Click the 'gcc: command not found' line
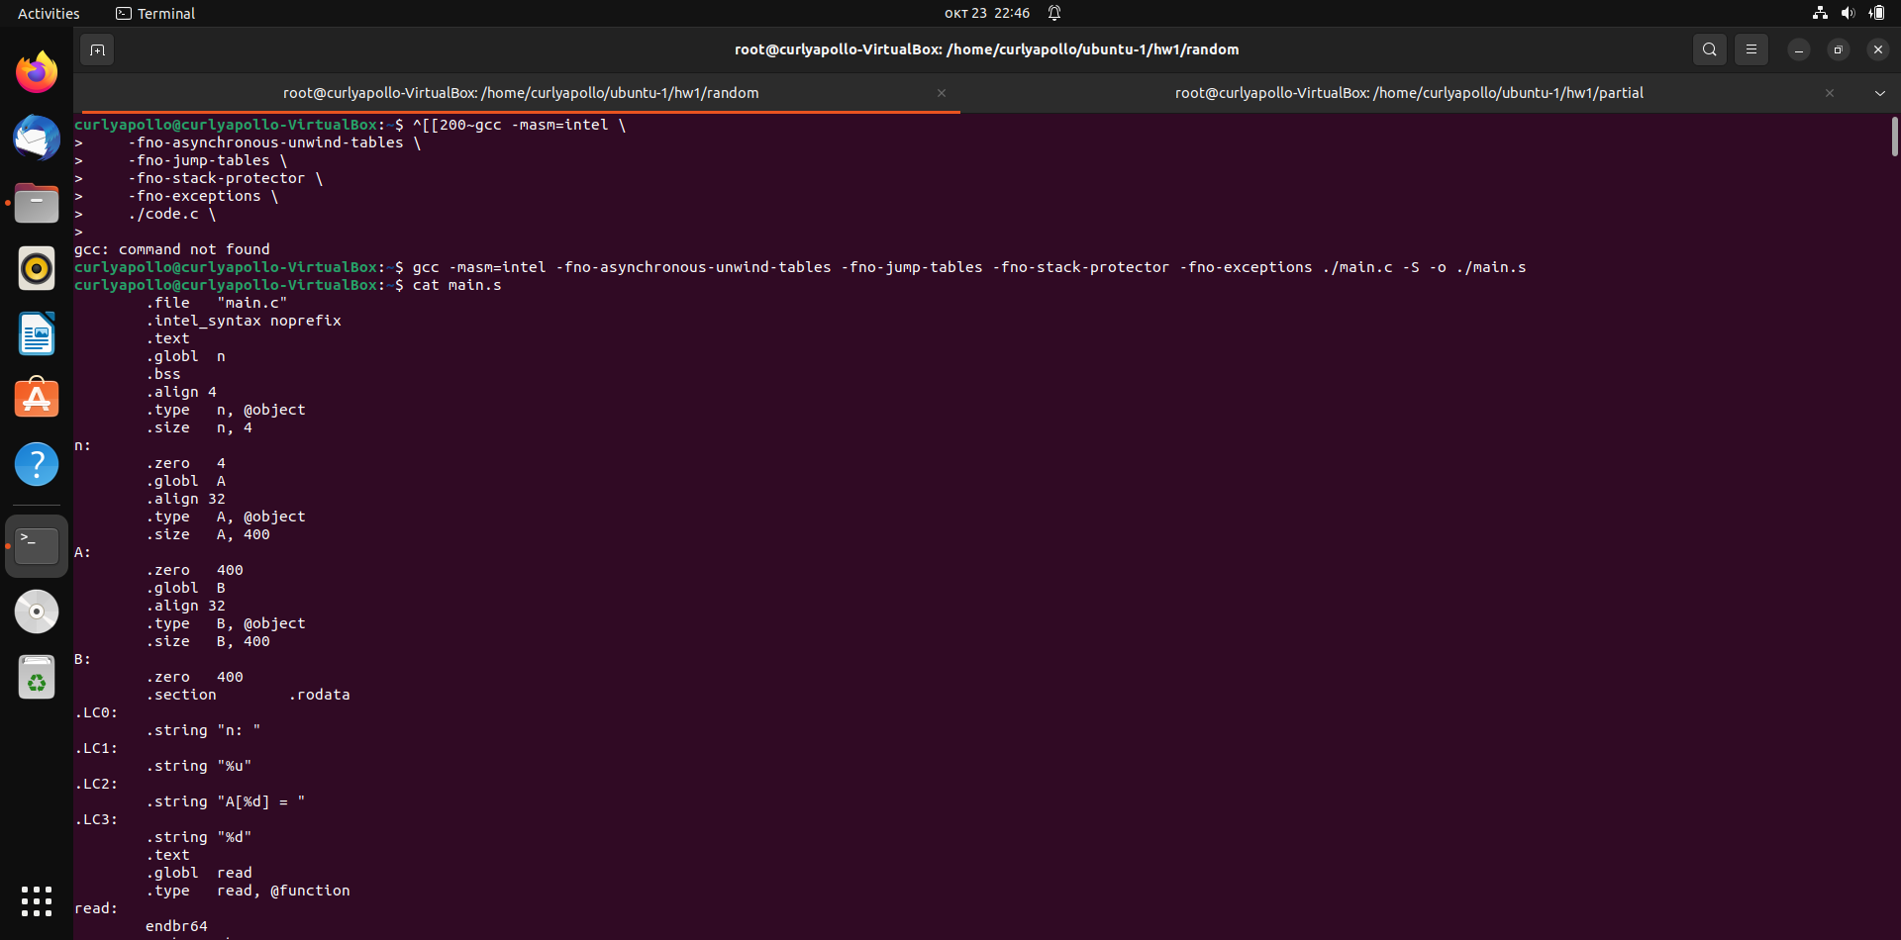 coord(172,249)
